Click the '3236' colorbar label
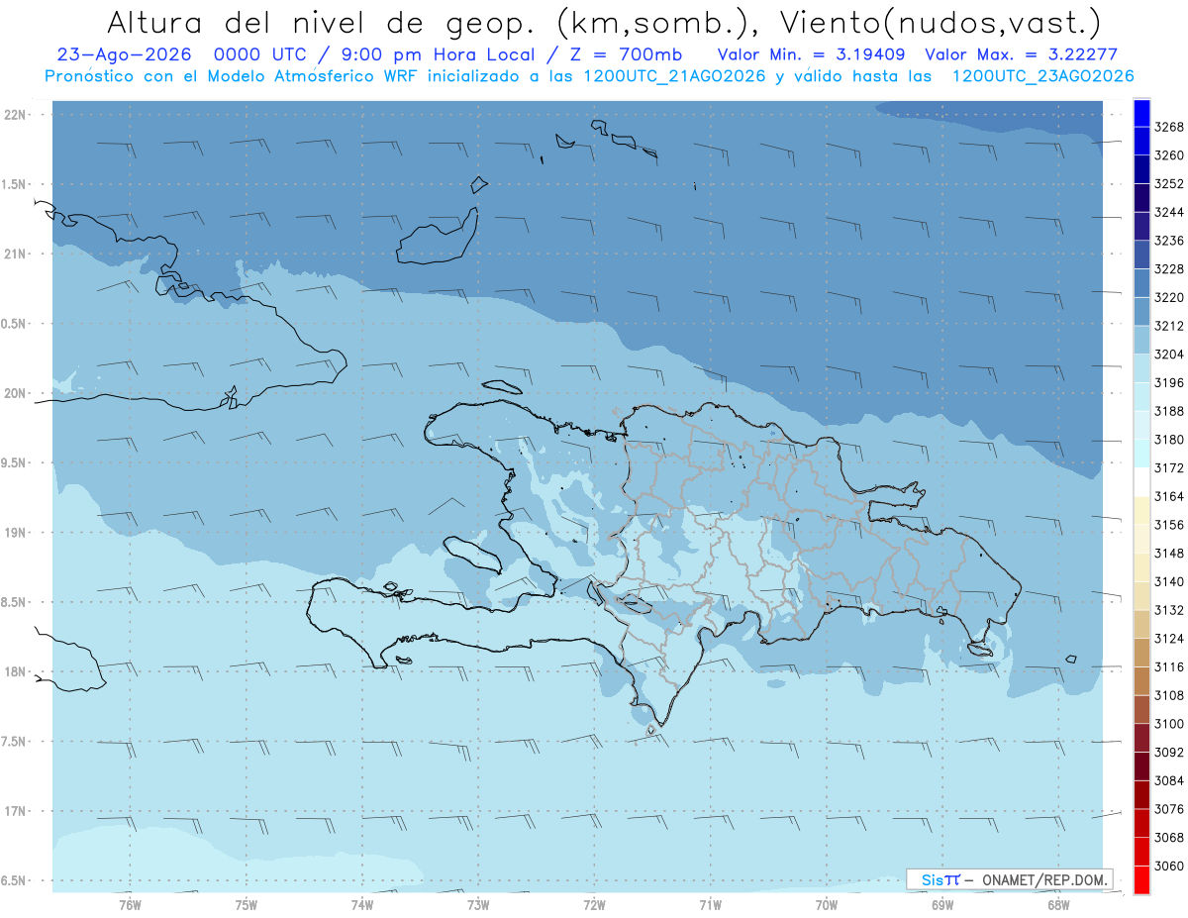 click(x=1169, y=241)
